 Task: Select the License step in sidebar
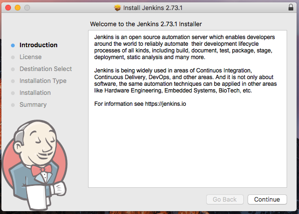point(30,57)
